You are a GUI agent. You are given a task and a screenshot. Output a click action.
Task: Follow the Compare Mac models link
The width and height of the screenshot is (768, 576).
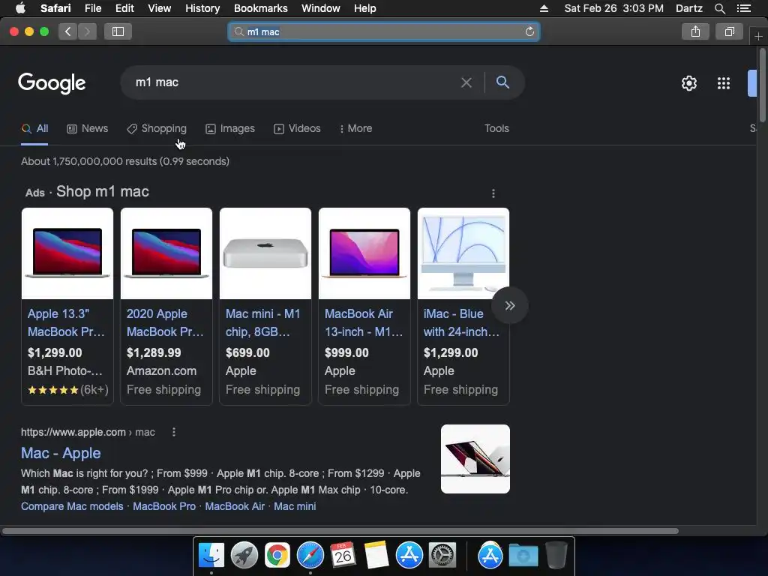point(72,506)
